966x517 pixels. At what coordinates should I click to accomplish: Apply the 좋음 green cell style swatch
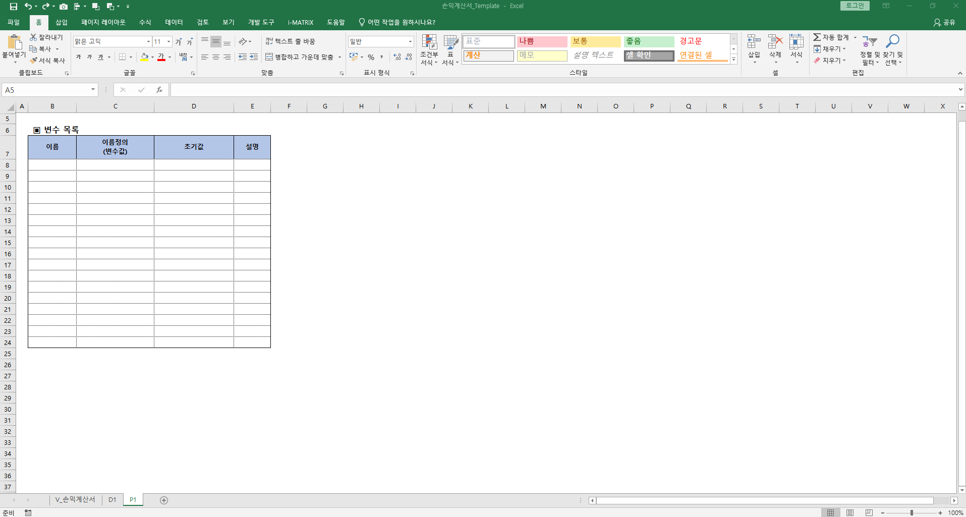tap(649, 41)
